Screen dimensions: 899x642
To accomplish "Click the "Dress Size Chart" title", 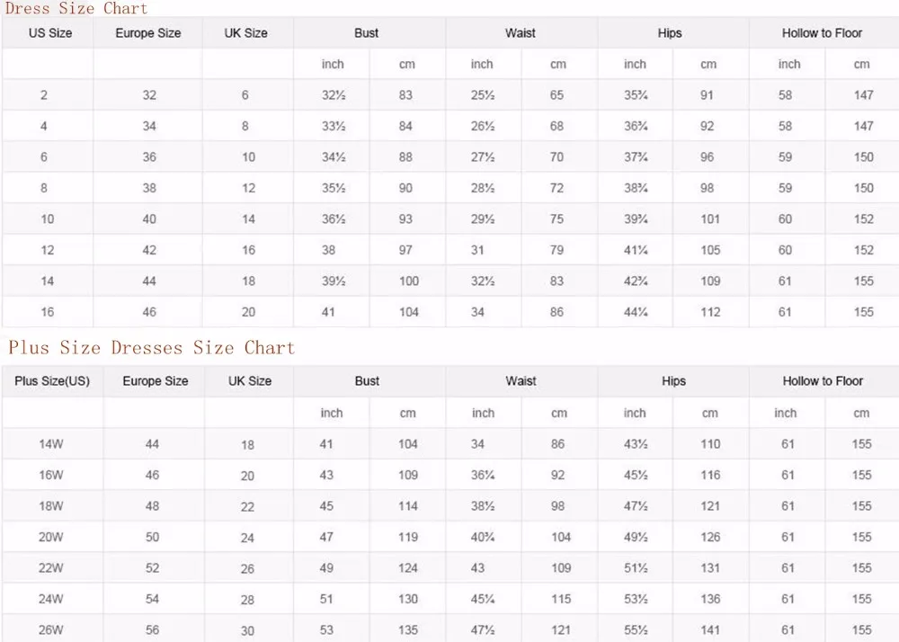I will (x=76, y=8).
